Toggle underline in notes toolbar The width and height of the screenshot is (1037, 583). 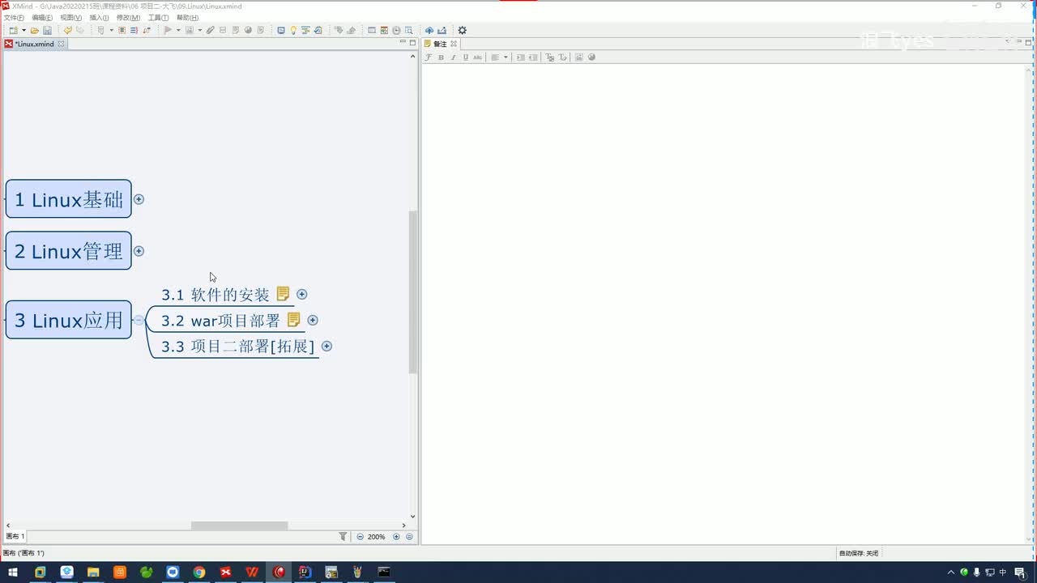pyautogui.click(x=465, y=57)
